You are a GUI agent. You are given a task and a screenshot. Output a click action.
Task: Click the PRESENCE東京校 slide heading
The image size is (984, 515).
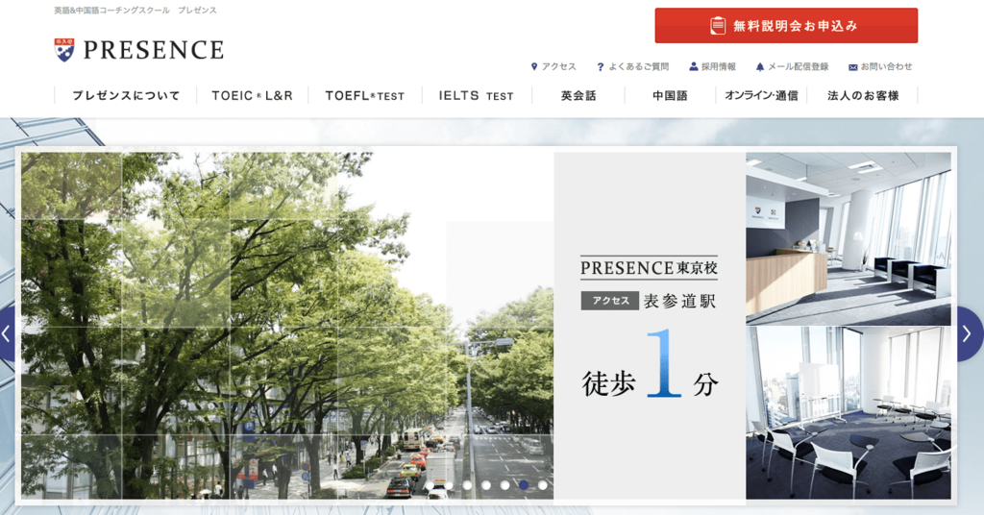click(x=649, y=268)
